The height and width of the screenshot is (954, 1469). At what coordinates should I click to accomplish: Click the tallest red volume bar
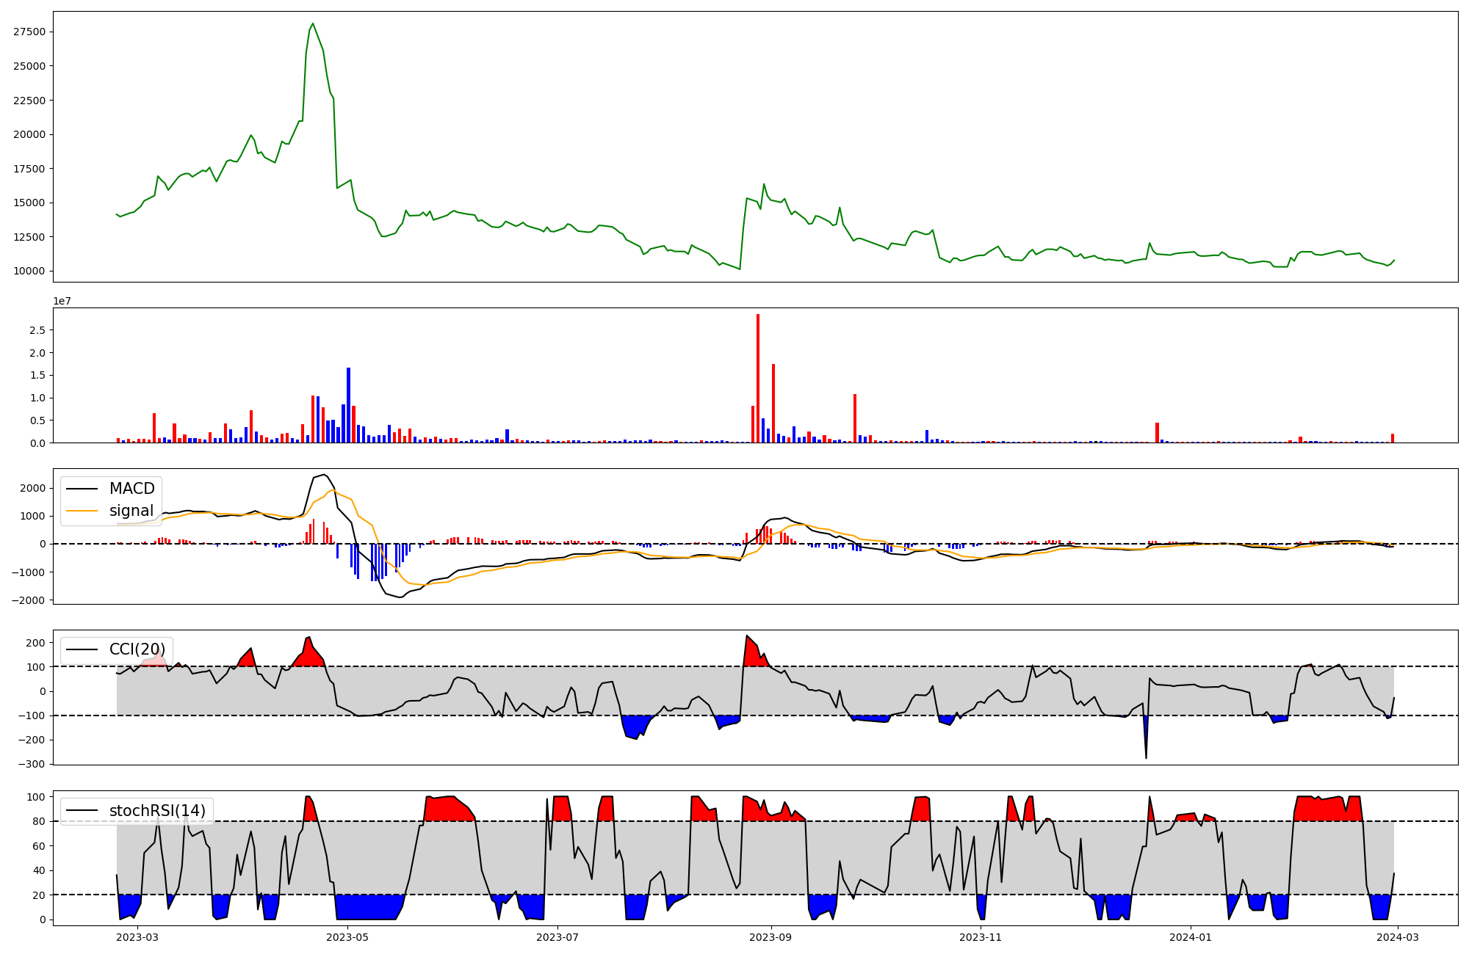click(x=758, y=378)
